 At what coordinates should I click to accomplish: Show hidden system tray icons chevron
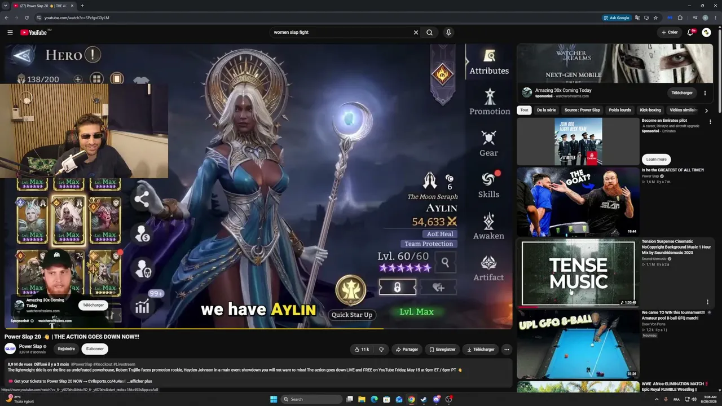657,399
